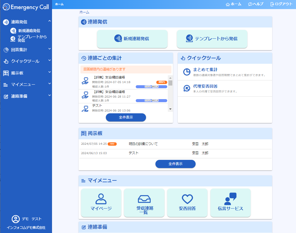Click the demo user profile icon
This screenshot has height=233, width=296.
click(15, 219)
